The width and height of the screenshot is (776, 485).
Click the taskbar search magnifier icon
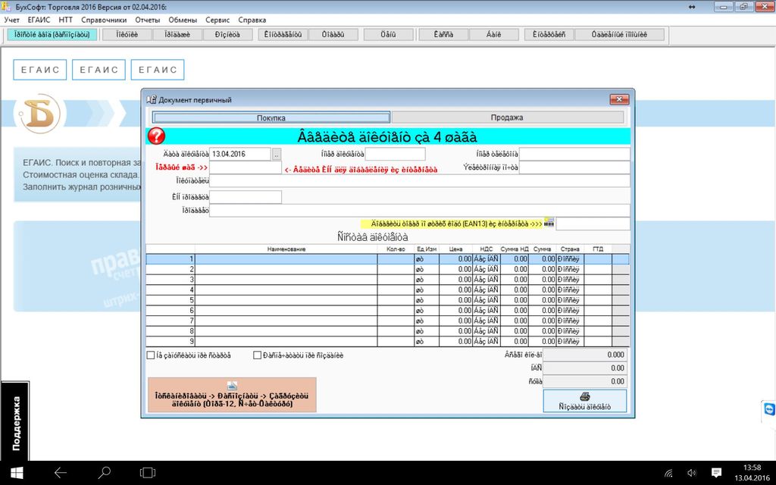[x=105, y=473]
